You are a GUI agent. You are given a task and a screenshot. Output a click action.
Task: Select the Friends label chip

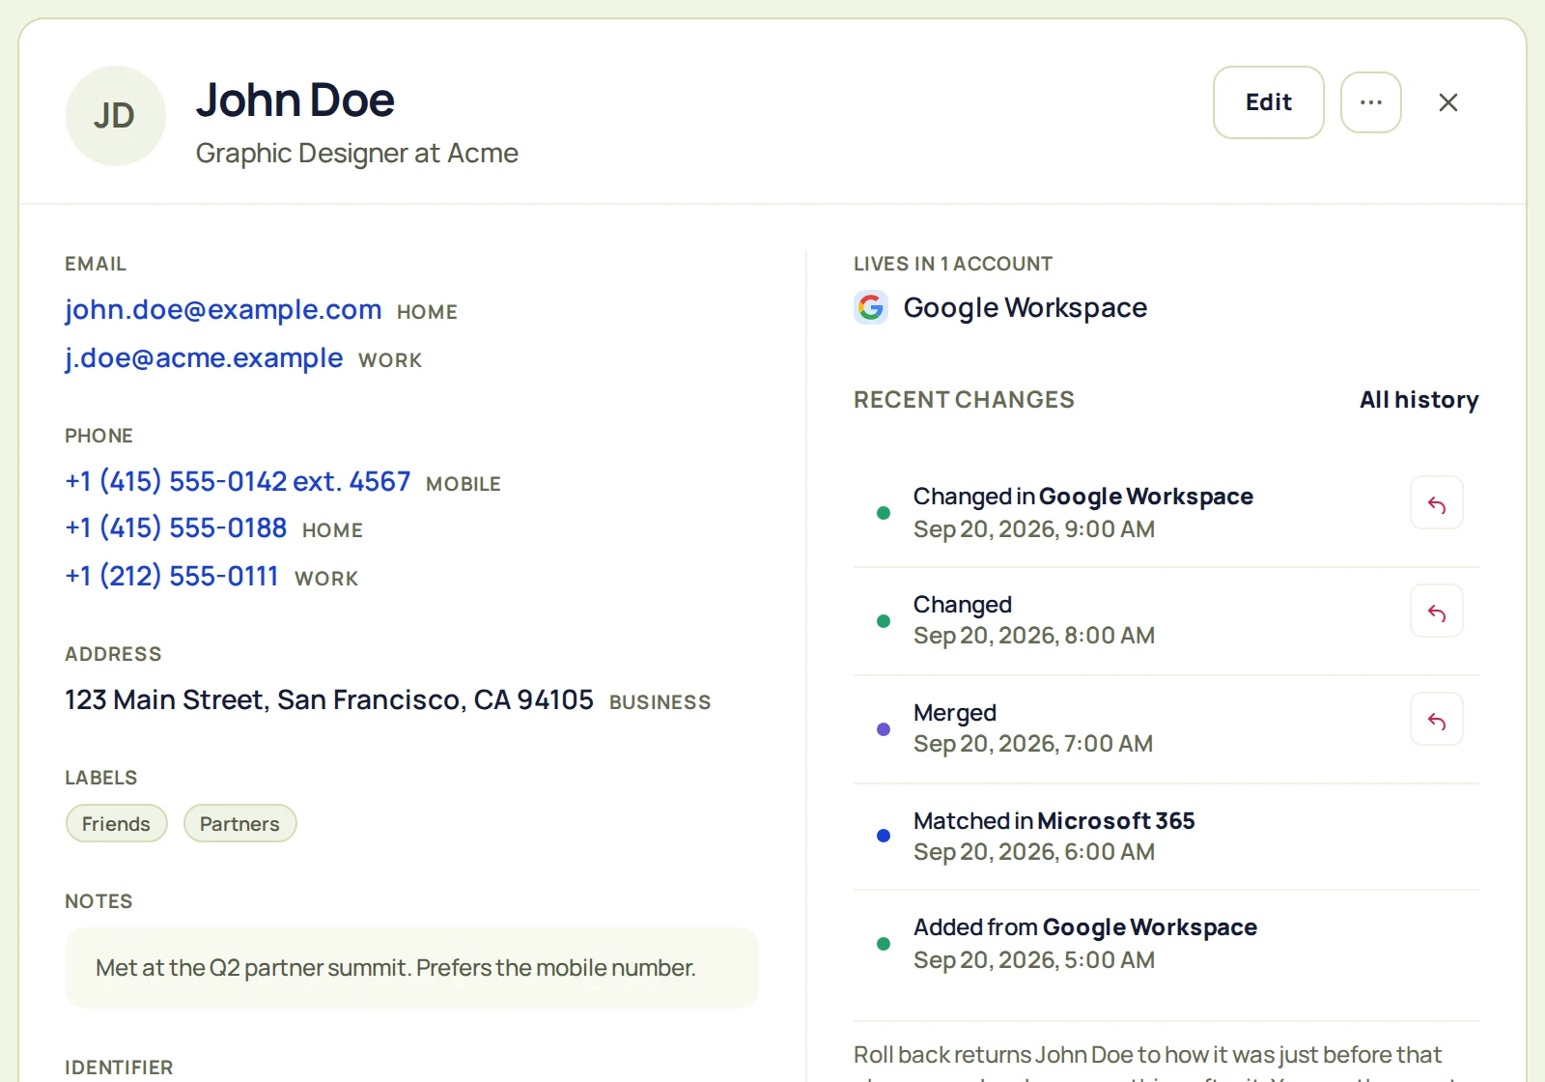[116, 824]
